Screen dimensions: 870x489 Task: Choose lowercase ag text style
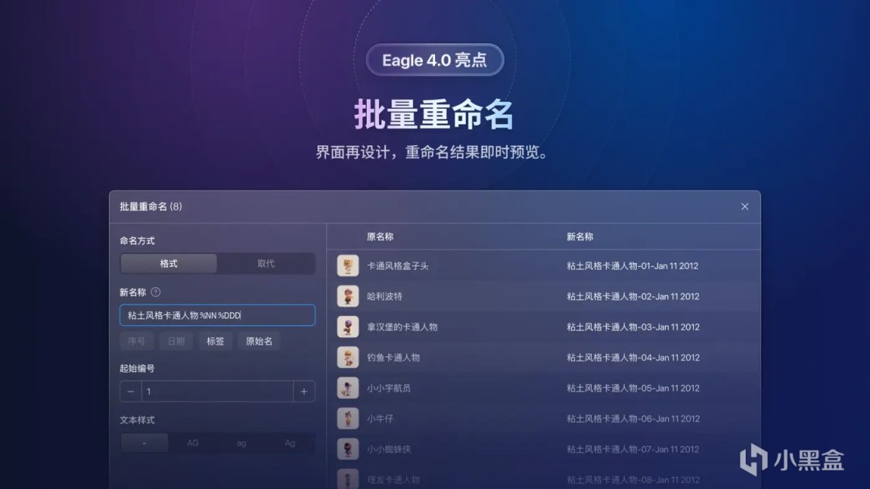(x=242, y=443)
